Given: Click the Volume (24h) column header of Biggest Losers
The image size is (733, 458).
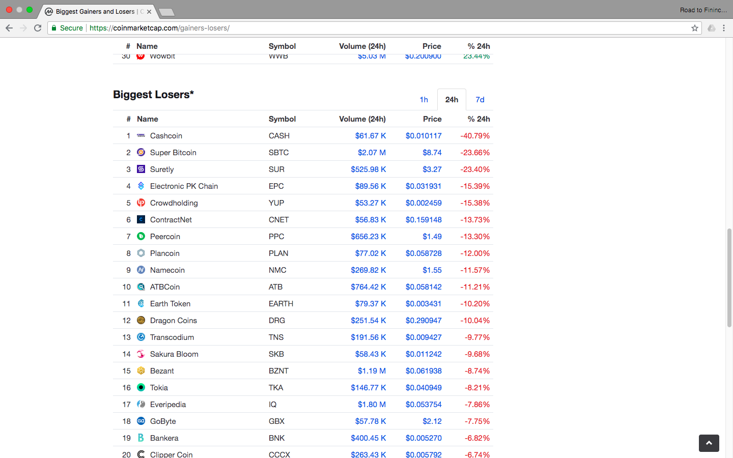Looking at the screenshot, I should 362,119.
